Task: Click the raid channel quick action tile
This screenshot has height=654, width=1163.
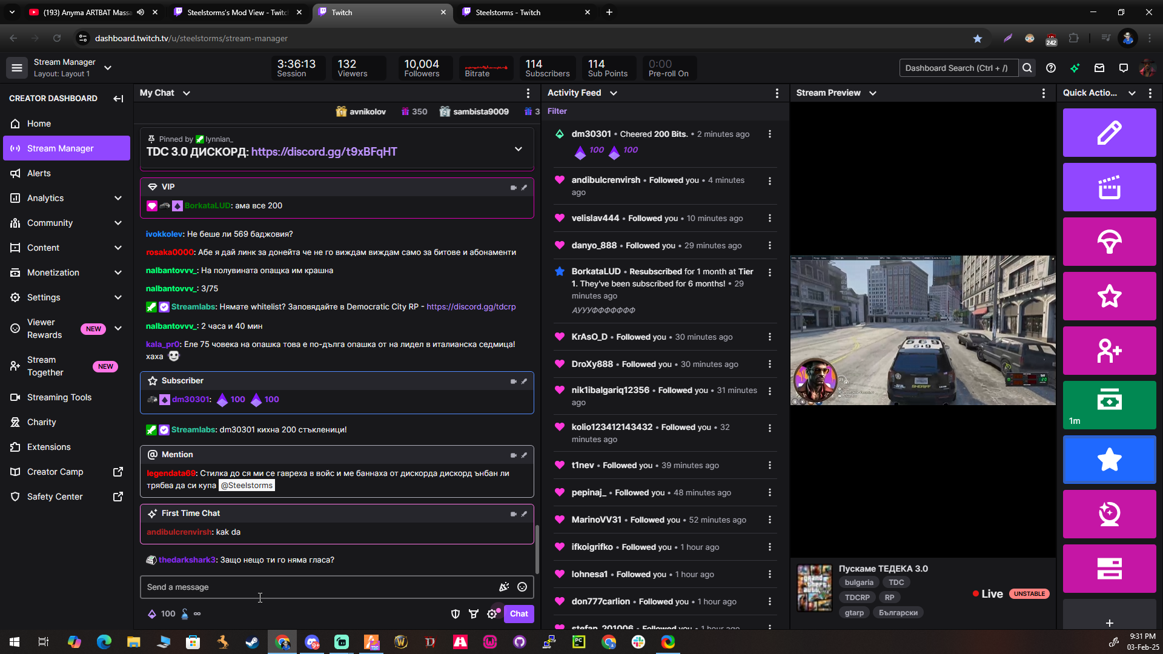Action: 1109,242
